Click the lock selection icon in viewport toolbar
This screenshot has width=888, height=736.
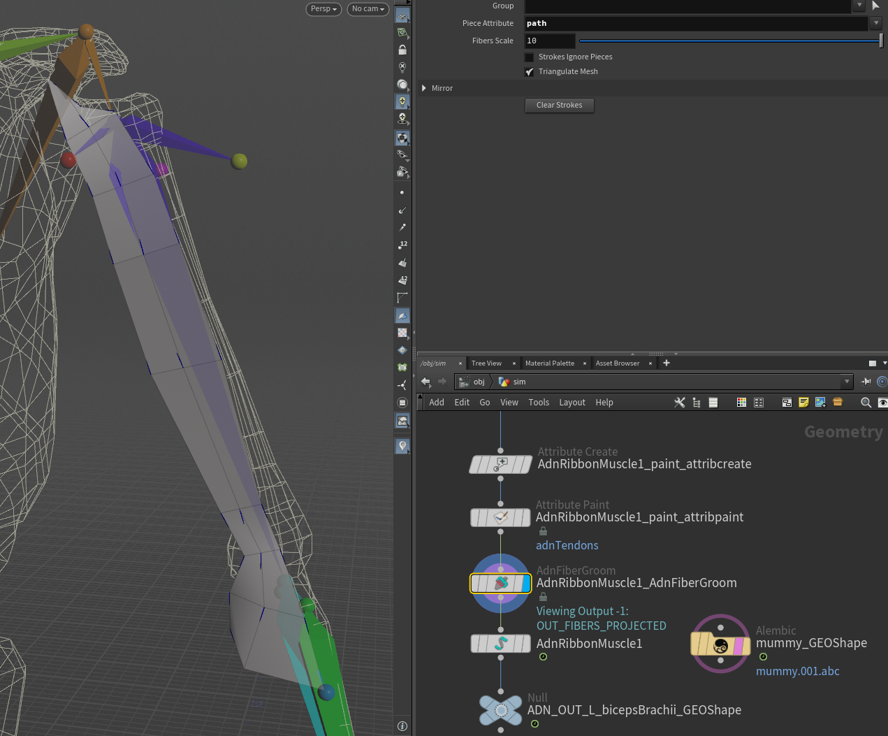[x=402, y=50]
